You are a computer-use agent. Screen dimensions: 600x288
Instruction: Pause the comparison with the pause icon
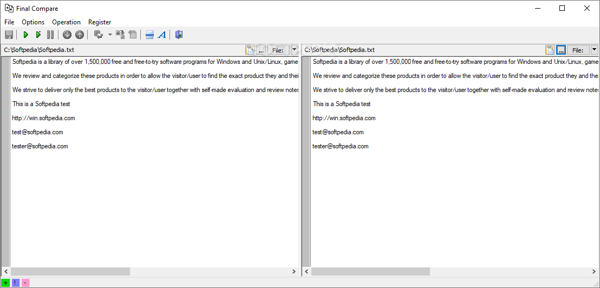(x=50, y=35)
